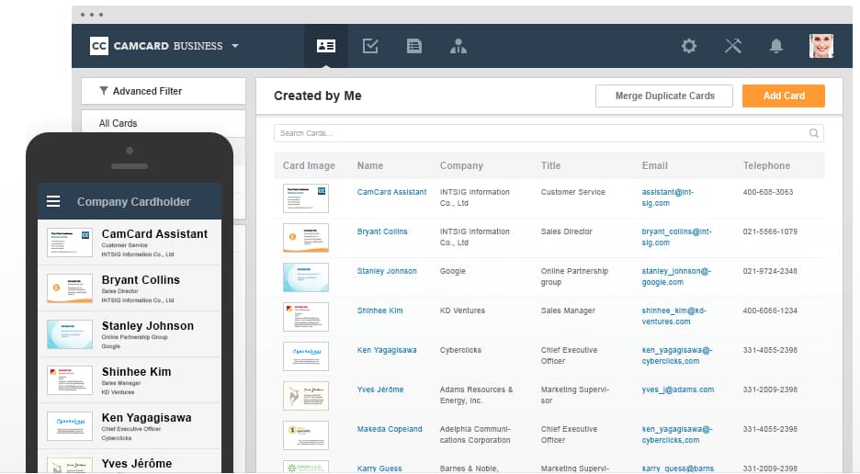860x474 pixels.
Task: Select telephone 021-9724-2348
Action: pos(770,271)
